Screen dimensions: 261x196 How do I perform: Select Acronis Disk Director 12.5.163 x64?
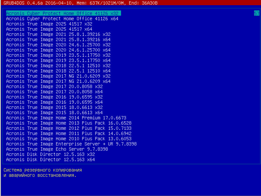click(x=51, y=159)
